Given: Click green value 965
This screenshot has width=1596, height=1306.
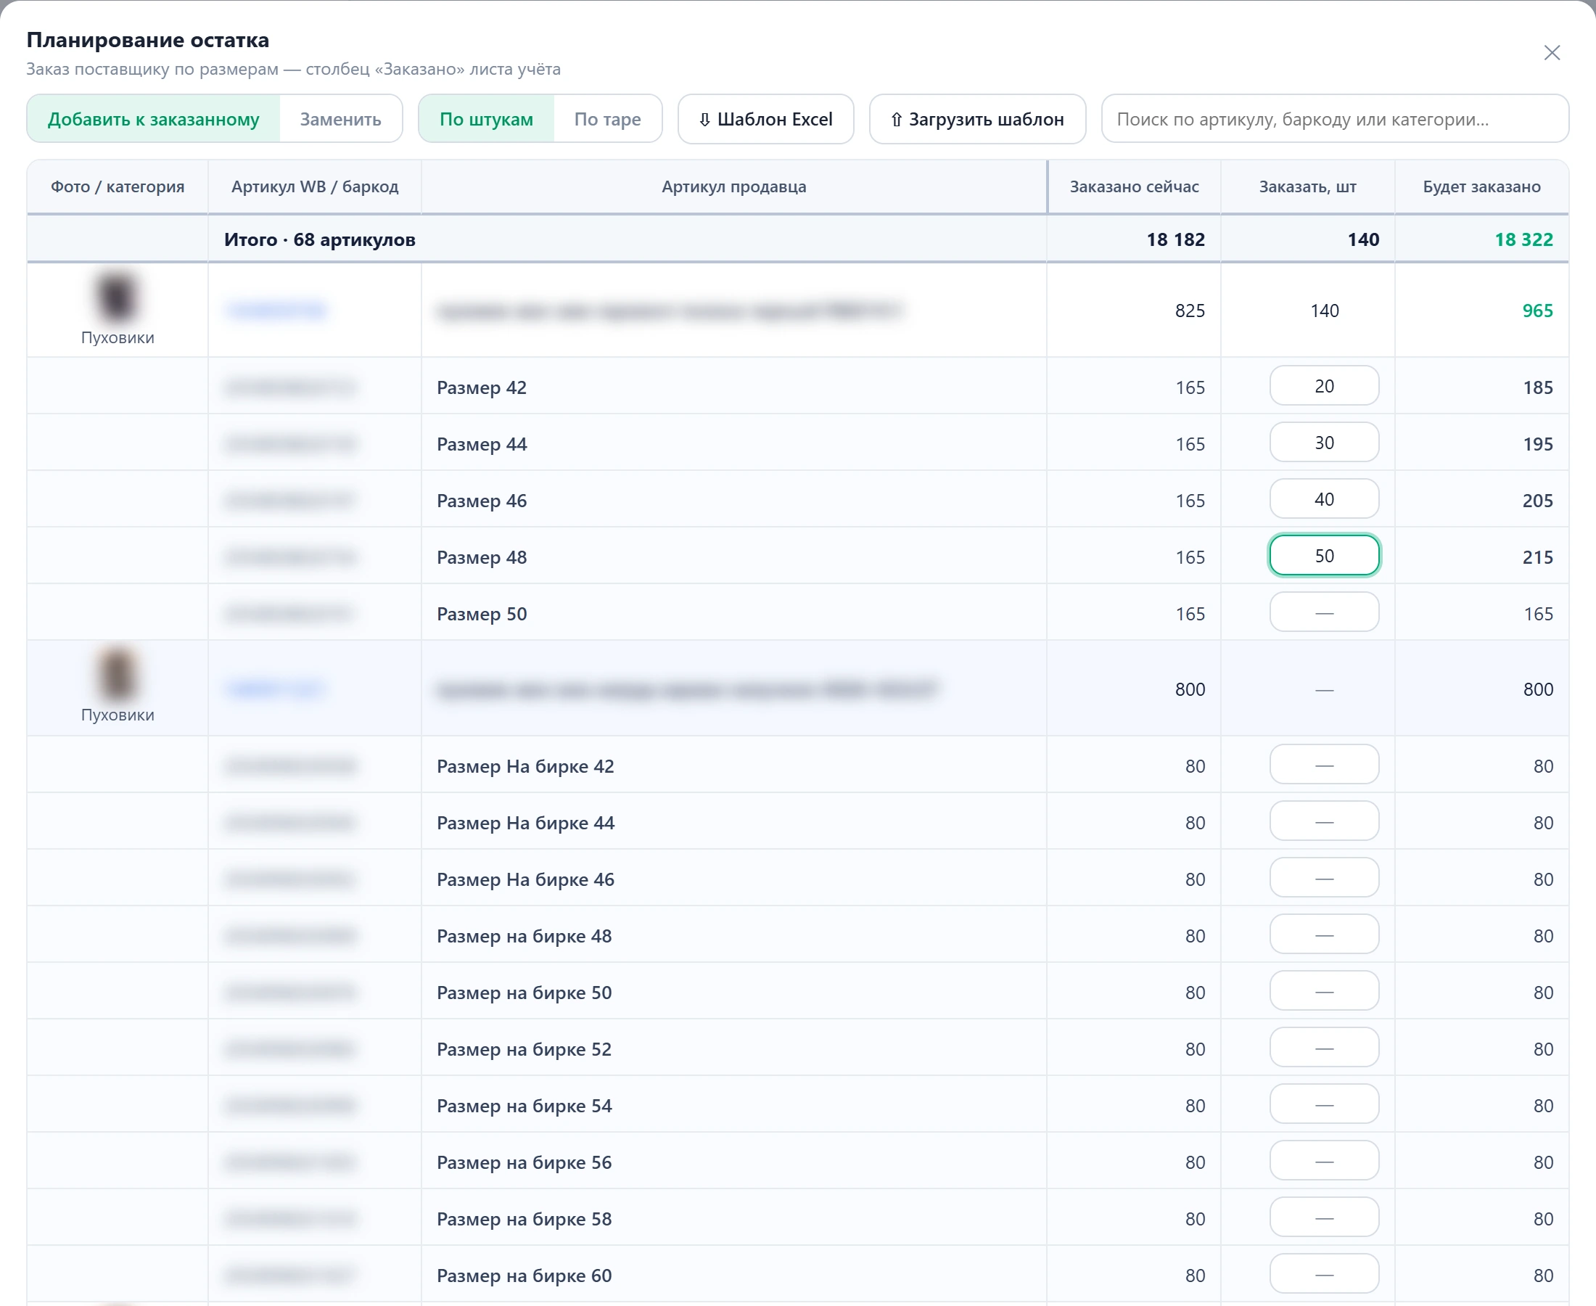Looking at the screenshot, I should 1537,311.
